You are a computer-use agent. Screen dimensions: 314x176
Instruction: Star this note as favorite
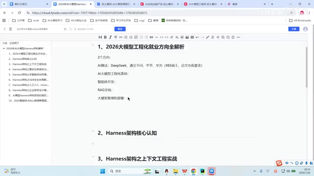click(65, 29)
